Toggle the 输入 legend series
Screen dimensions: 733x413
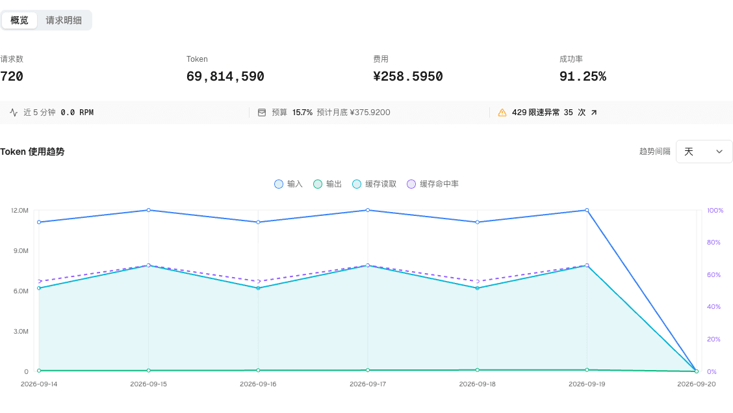pos(289,184)
